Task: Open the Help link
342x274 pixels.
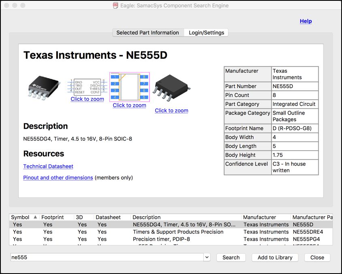Action: (306, 21)
